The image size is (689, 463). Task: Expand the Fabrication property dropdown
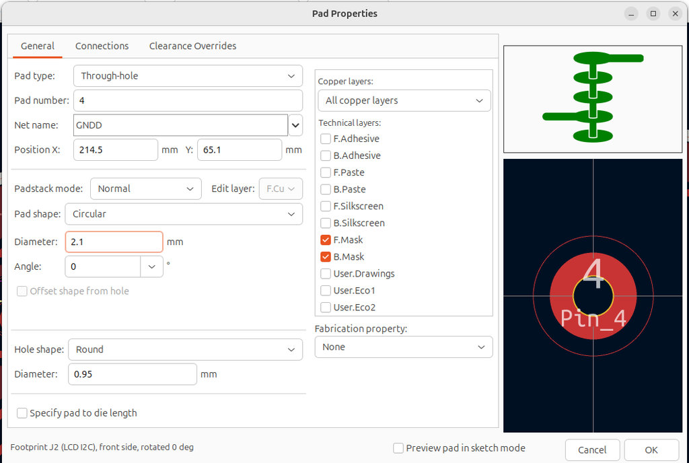[x=404, y=347]
